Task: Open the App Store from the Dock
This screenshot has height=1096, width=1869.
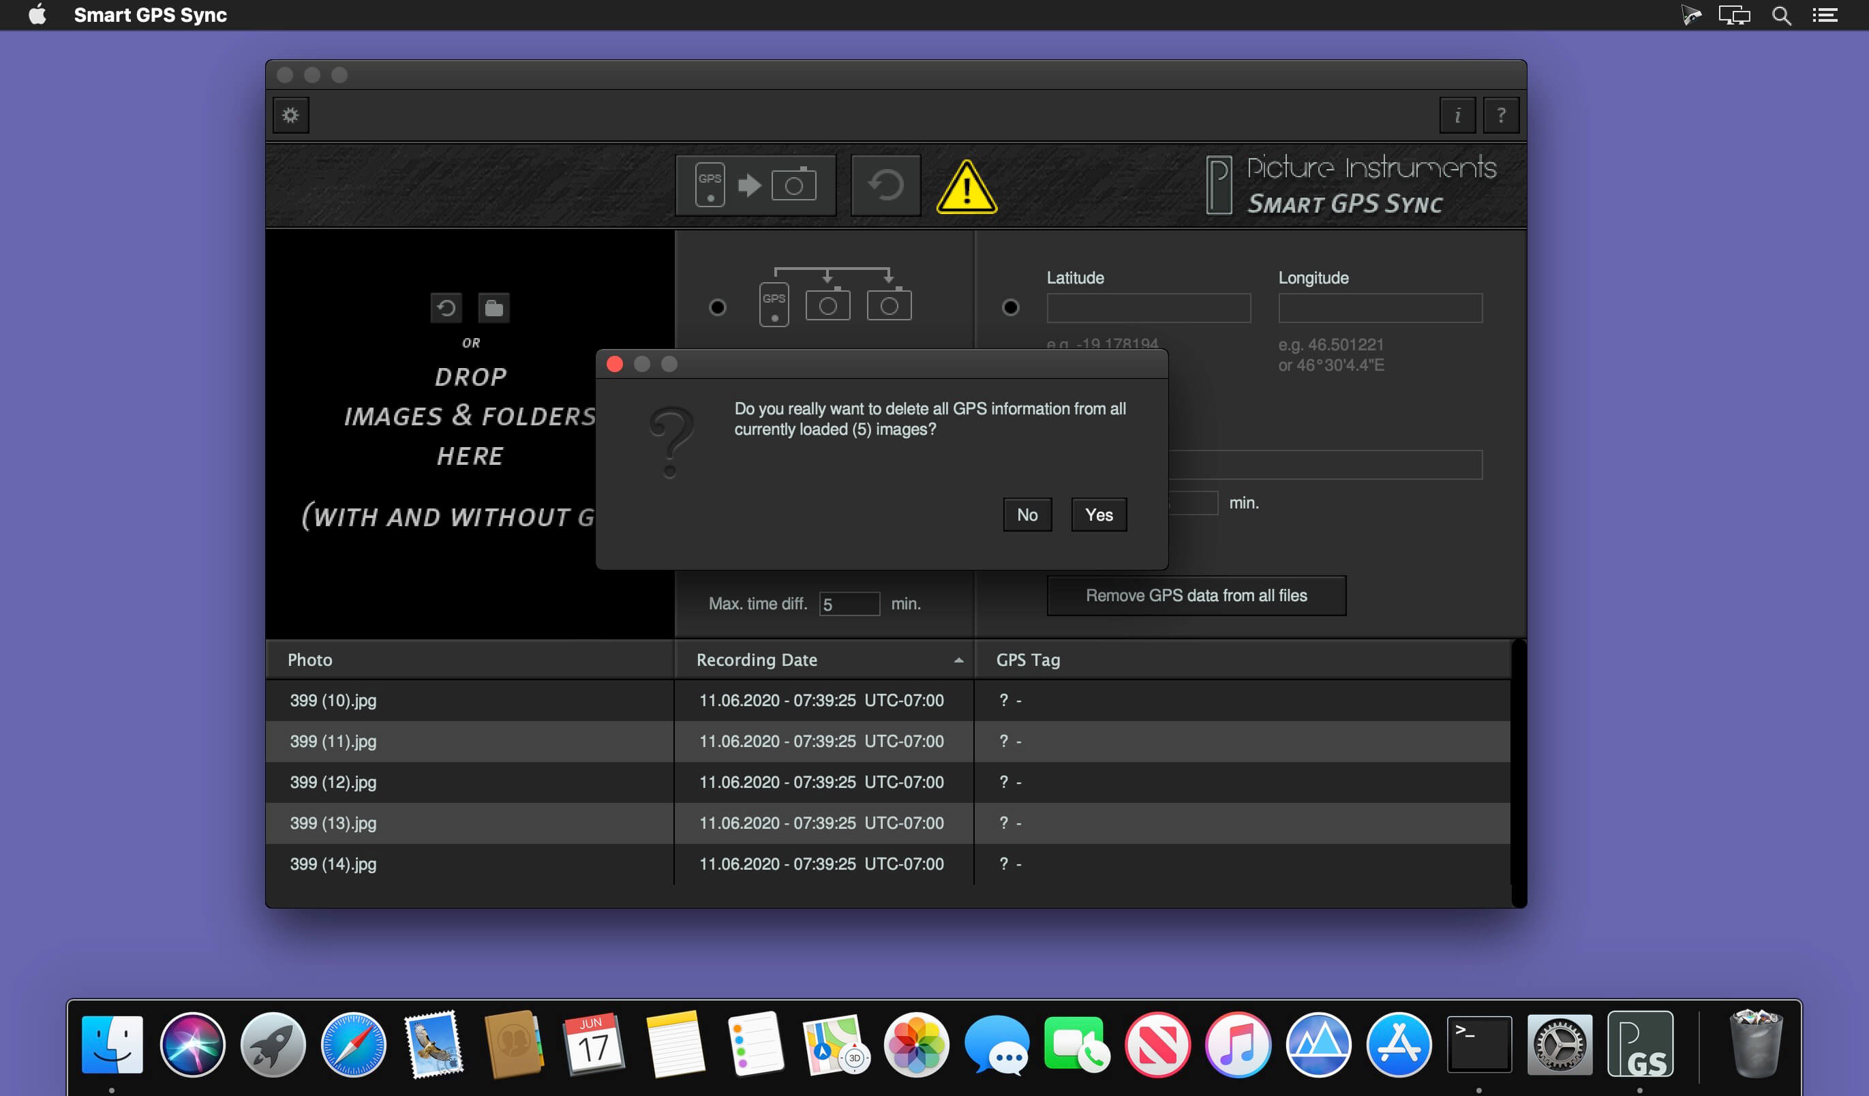Action: click(1399, 1044)
